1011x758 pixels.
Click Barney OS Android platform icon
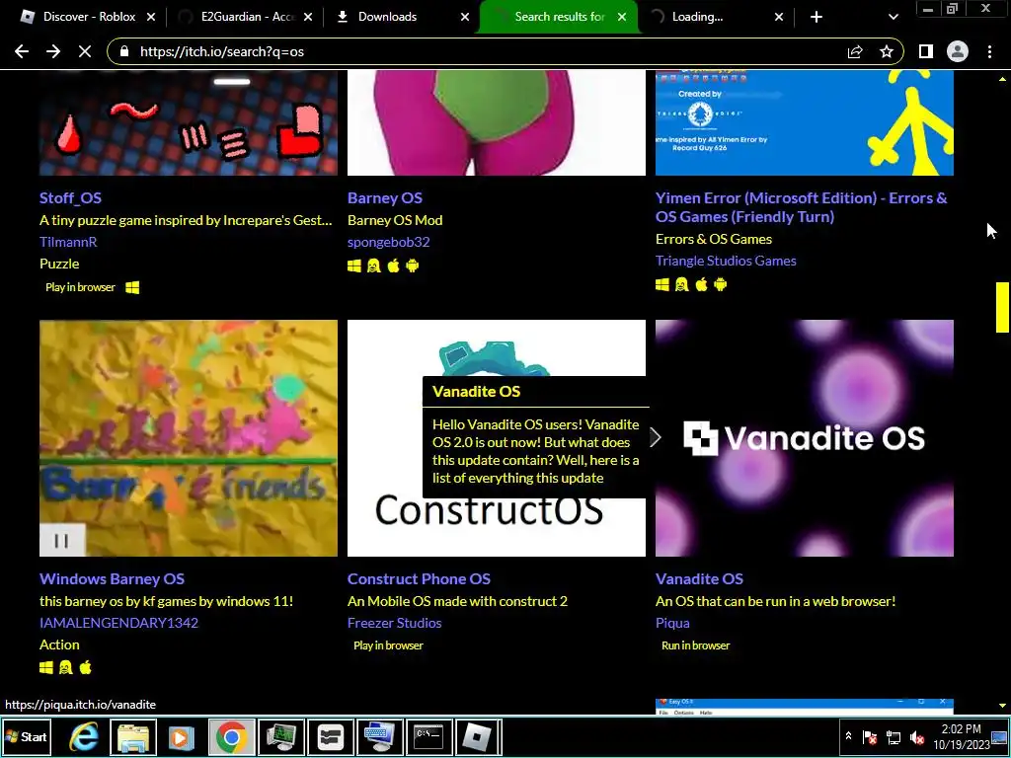coord(413,265)
